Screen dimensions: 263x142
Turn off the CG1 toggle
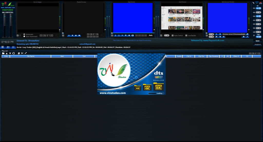(x=259, y=8)
